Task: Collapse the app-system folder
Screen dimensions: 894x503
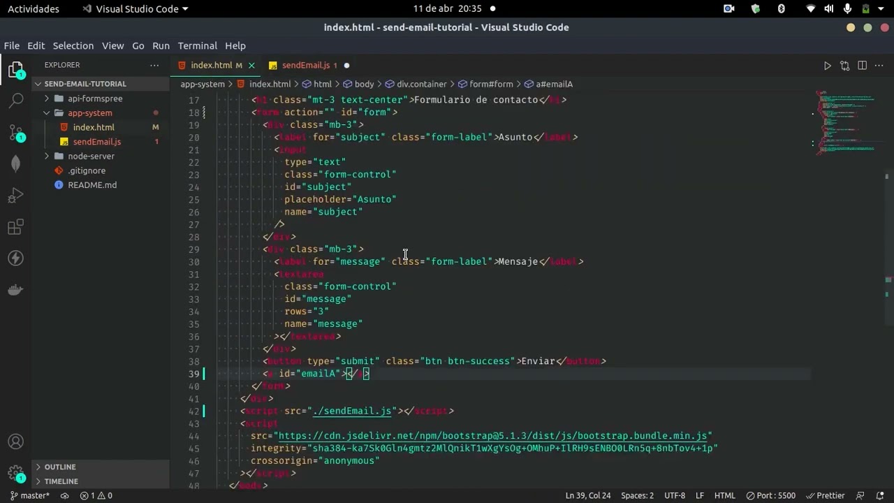Action: [89, 112]
